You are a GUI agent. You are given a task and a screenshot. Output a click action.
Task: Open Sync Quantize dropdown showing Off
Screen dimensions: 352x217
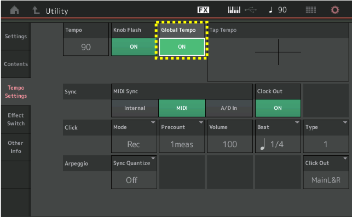click(x=134, y=172)
